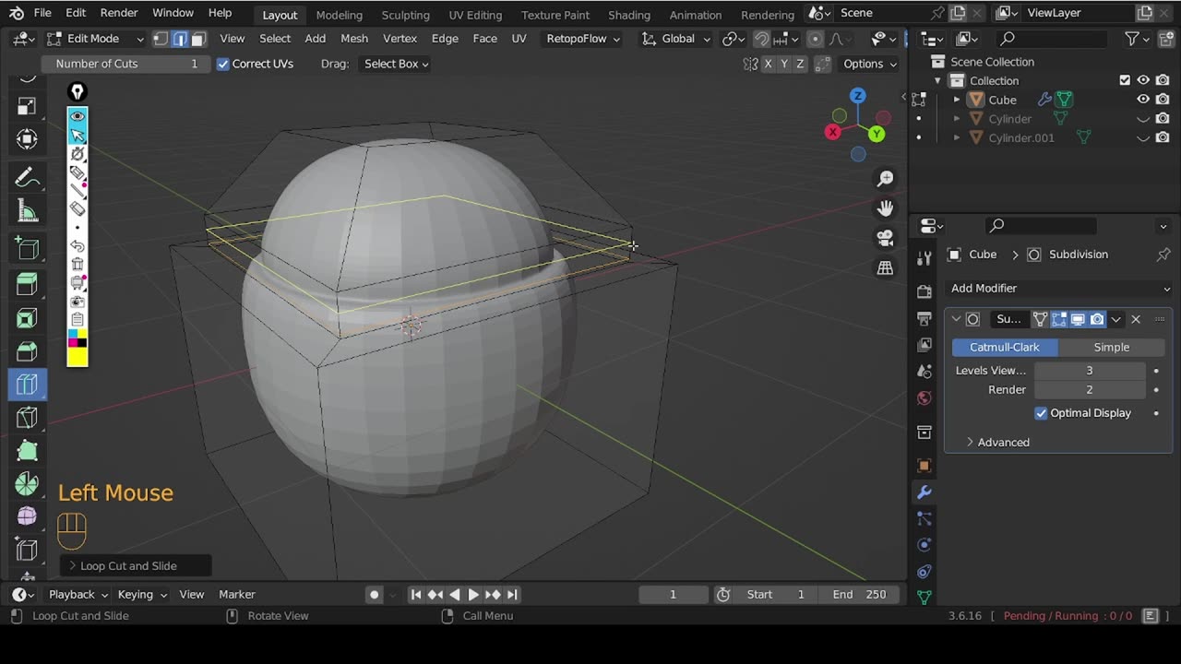The width and height of the screenshot is (1181, 664).
Task: Open the Modifiers wrench properties tab
Action: [925, 492]
